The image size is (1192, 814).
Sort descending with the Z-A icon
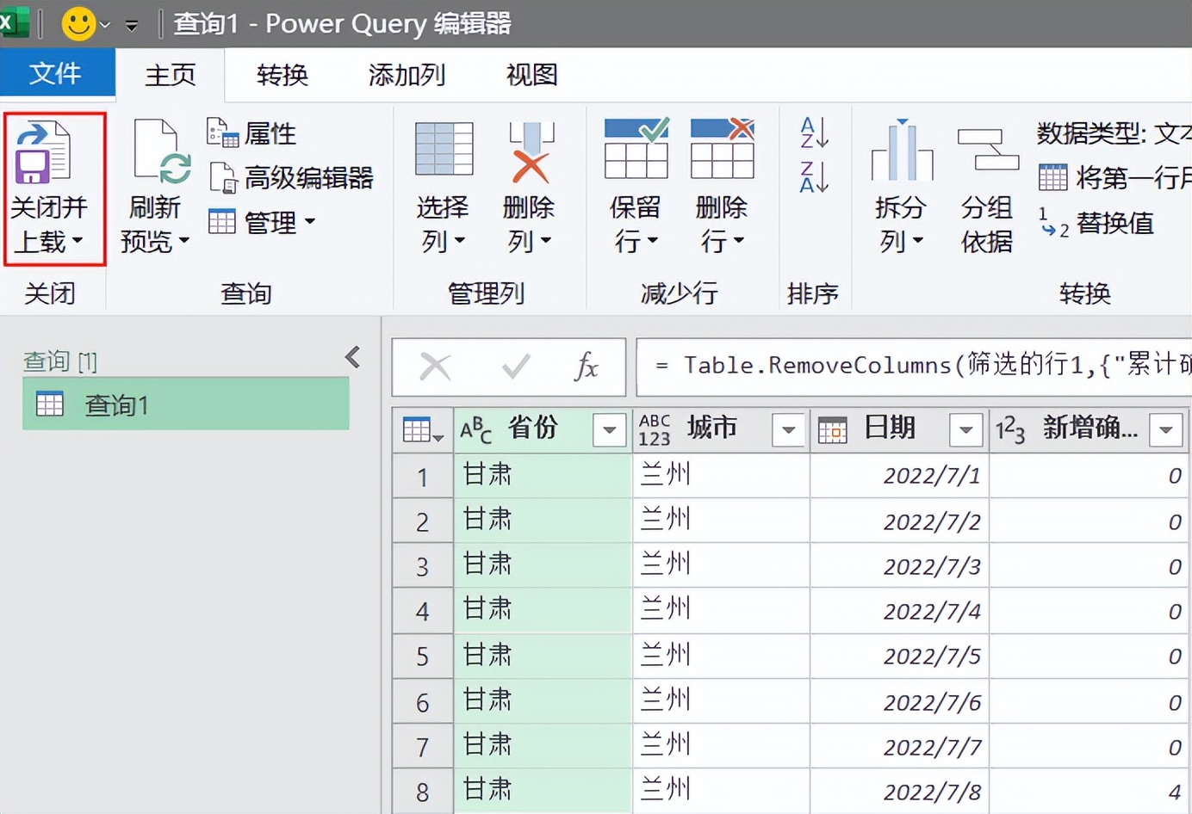814,176
